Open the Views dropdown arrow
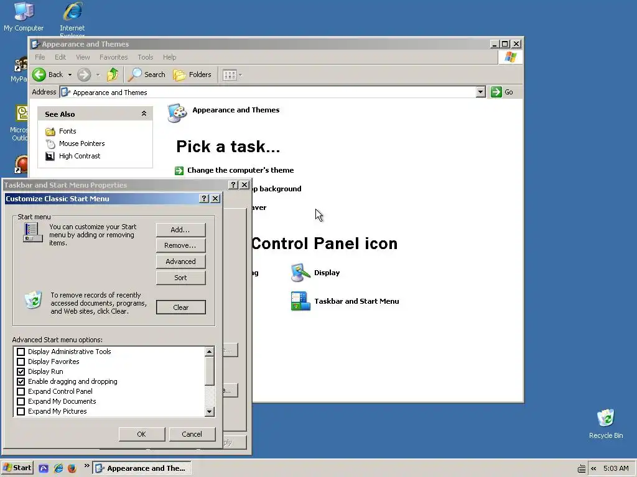 [241, 75]
